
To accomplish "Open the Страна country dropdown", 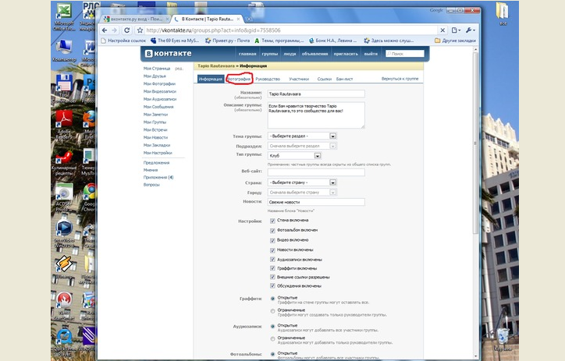I will click(x=302, y=182).
